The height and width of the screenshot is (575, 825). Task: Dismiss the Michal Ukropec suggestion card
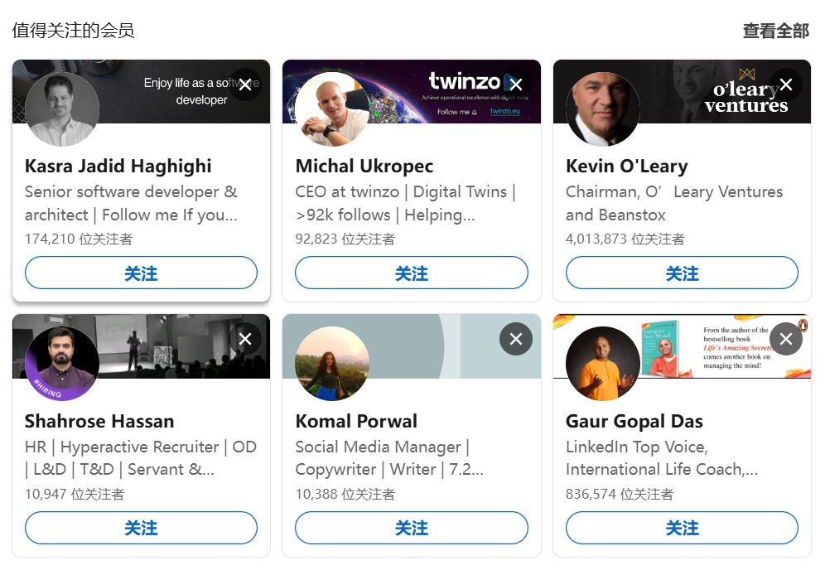point(515,85)
